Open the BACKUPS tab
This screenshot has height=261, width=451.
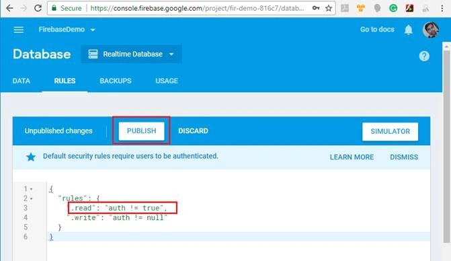tap(116, 81)
